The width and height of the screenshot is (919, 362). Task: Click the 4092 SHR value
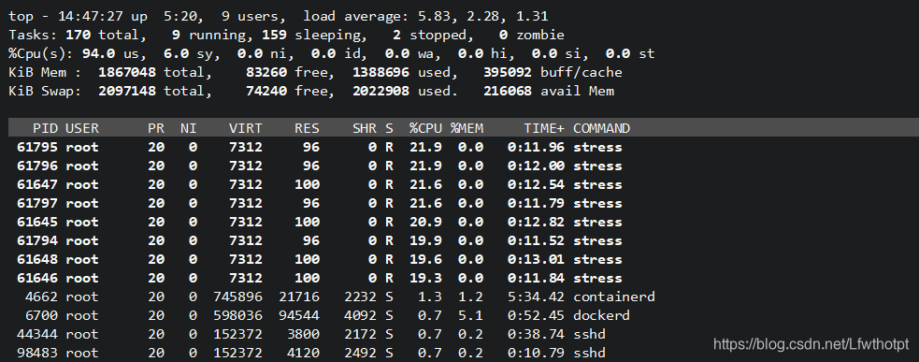360,315
